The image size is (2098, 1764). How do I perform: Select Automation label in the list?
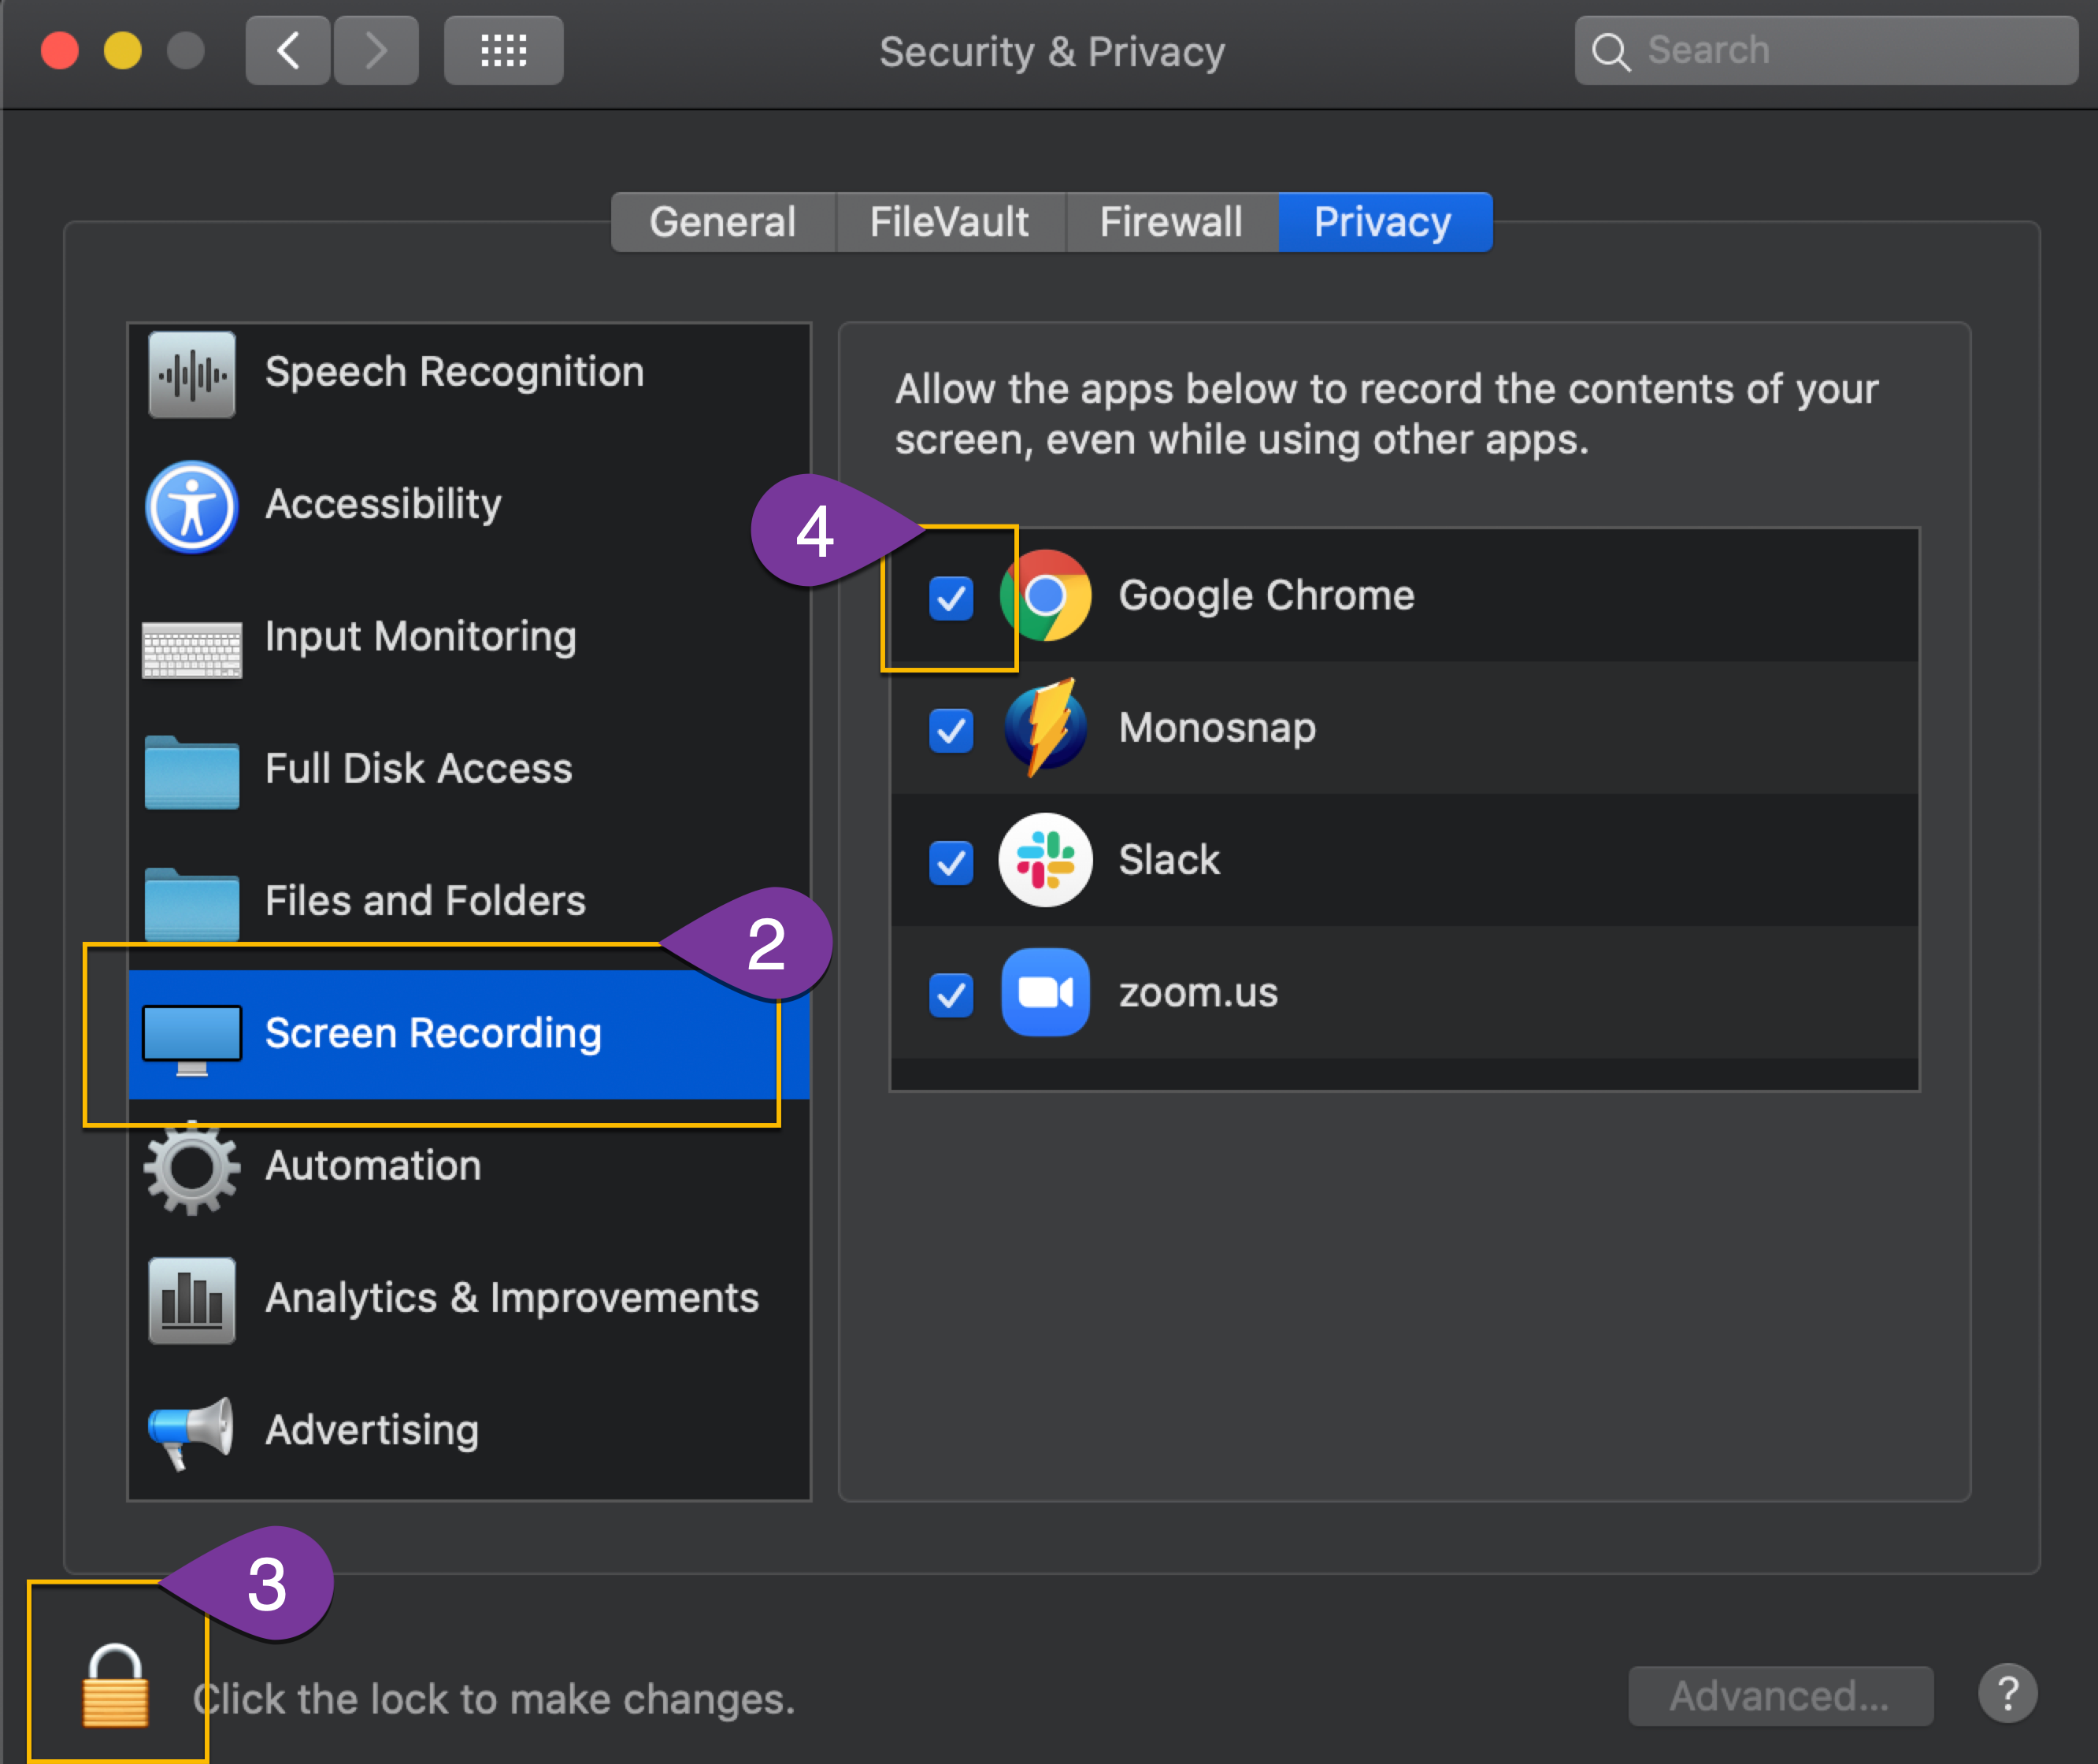pyautogui.click(x=373, y=1165)
